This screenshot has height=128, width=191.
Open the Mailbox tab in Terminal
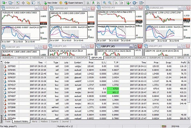[44, 121]
